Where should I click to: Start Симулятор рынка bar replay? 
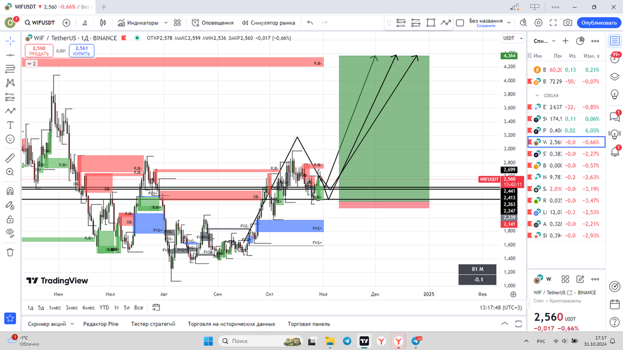coord(268,23)
